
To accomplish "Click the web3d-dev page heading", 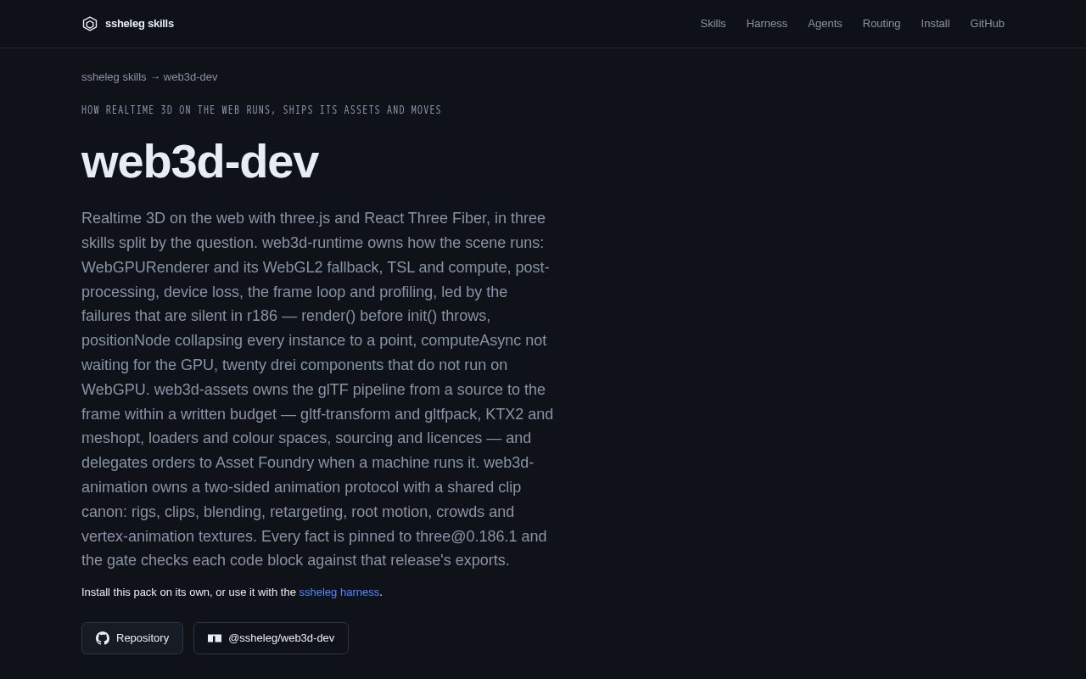I will 199,161.
